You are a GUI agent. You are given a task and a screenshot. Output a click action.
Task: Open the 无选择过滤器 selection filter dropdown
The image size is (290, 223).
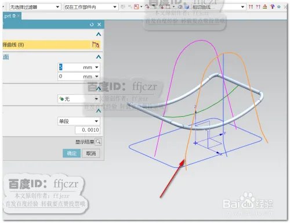point(35,7)
